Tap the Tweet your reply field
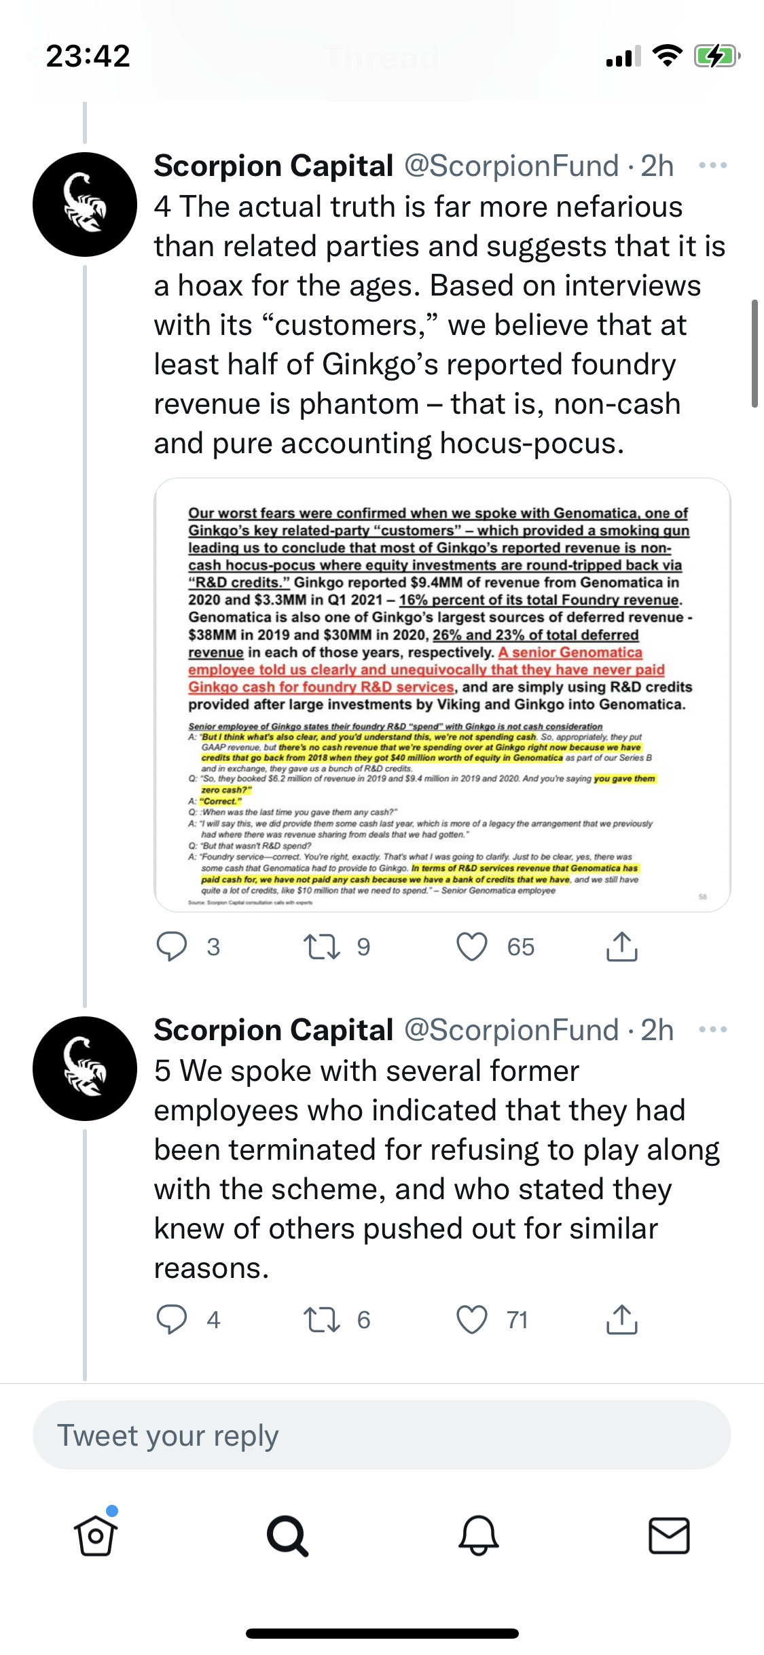 coord(382,1435)
